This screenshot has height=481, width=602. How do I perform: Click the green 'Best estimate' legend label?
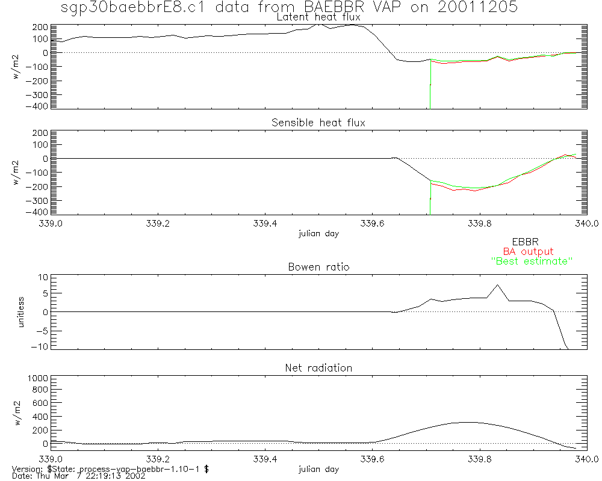531,262
